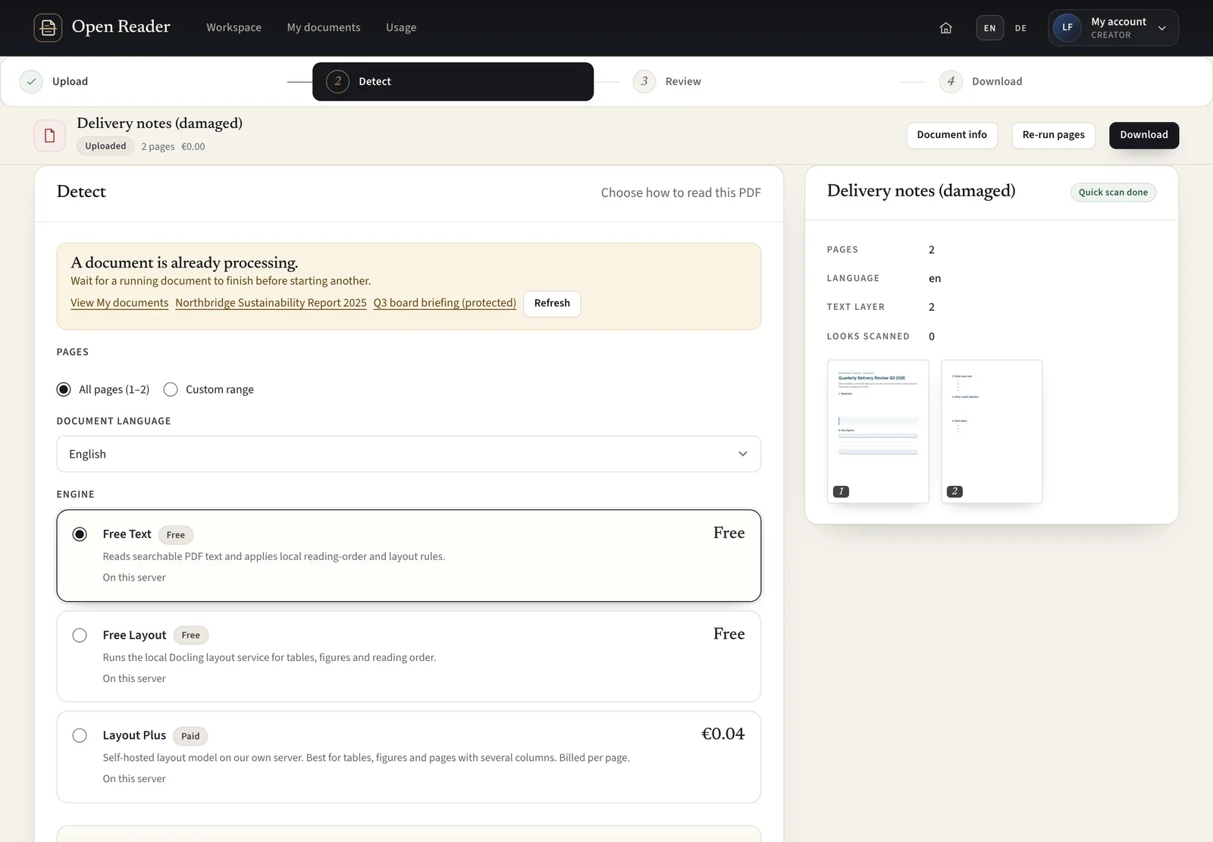Click the Detect step tab

pyautogui.click(x=453, y=81)
